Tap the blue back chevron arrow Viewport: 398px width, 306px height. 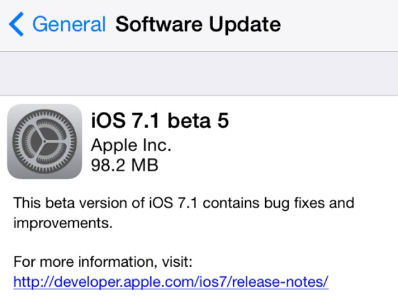pos(16,24)
